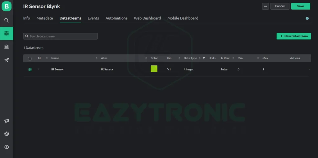318x158 pixels.
Task: Click the green IR Sensor color swatch
Action: coord(154,68)
